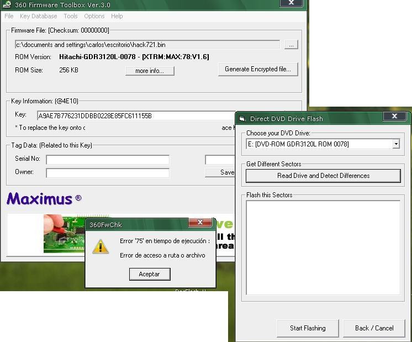Click the 'more info...' button
This screenshot has height=342, width=412.
[150, 71]
